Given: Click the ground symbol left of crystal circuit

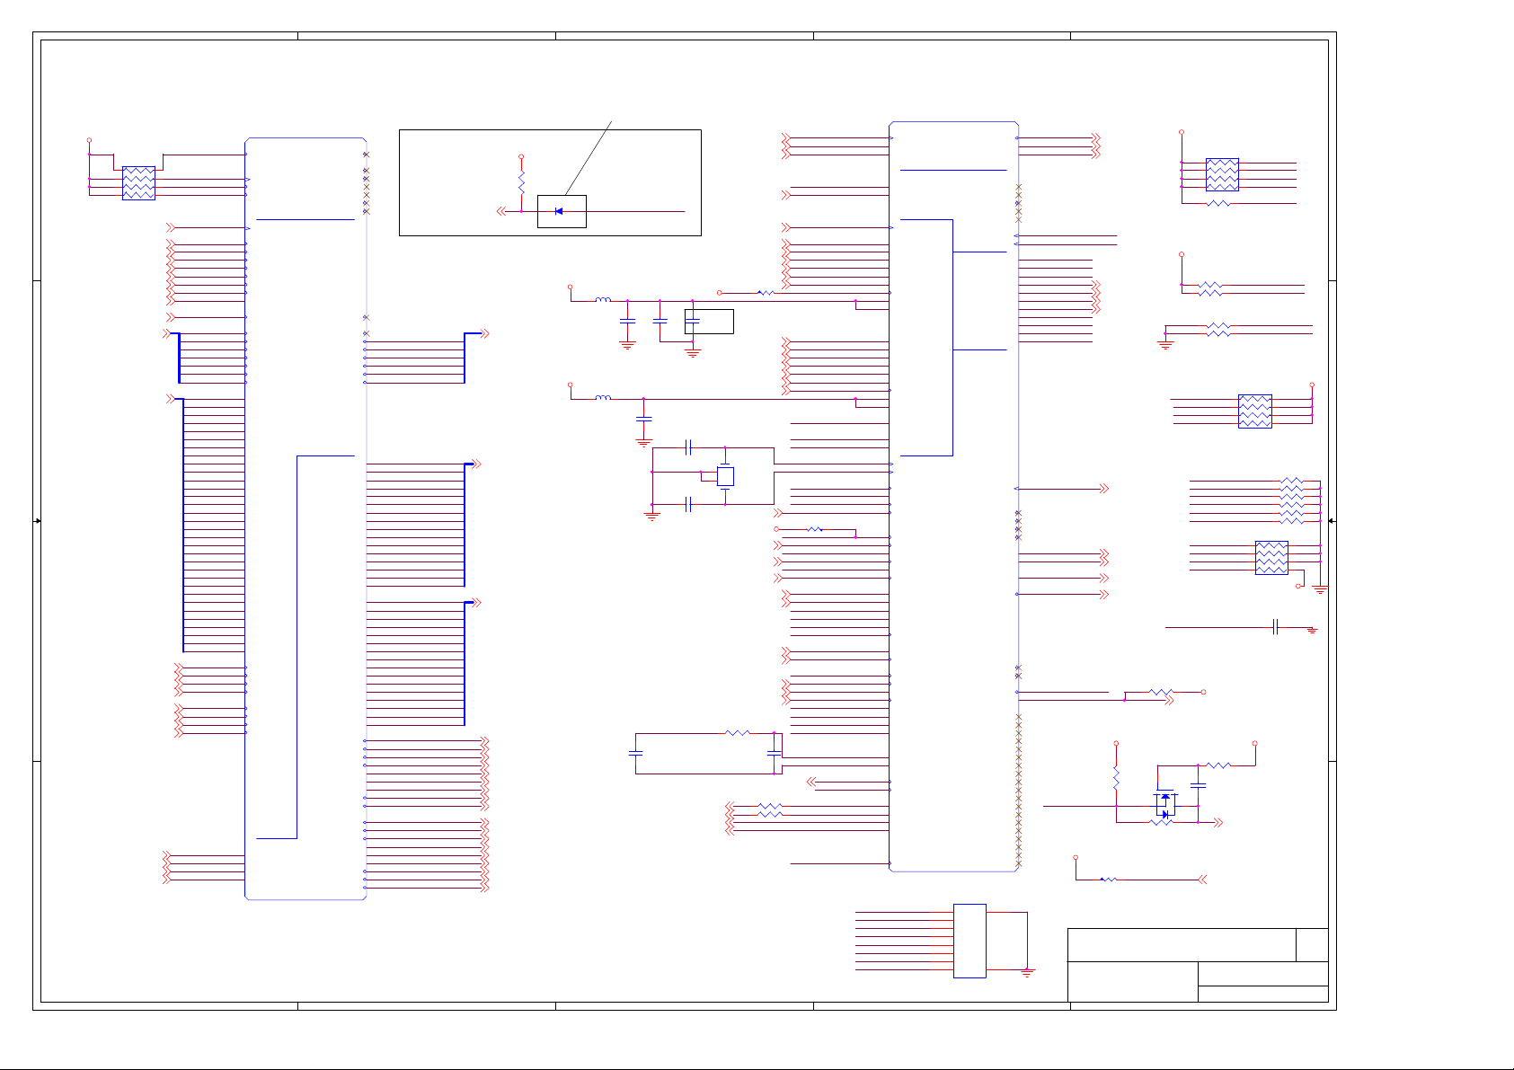Looking at the screenshot, I should click(x=652, y=517).
